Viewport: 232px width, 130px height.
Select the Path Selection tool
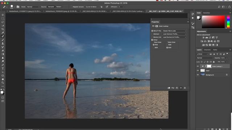pos(3,72)
